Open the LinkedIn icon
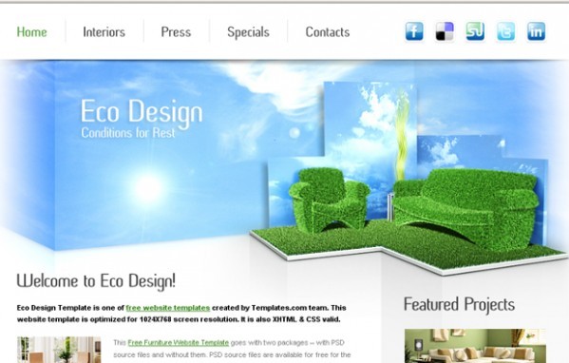This screenshot has width=569, height=363. coord(536,31)
